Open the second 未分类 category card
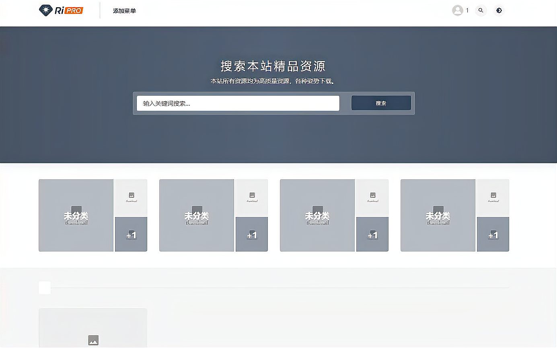Viewport: 557px width, 348px height. point(196,215)
